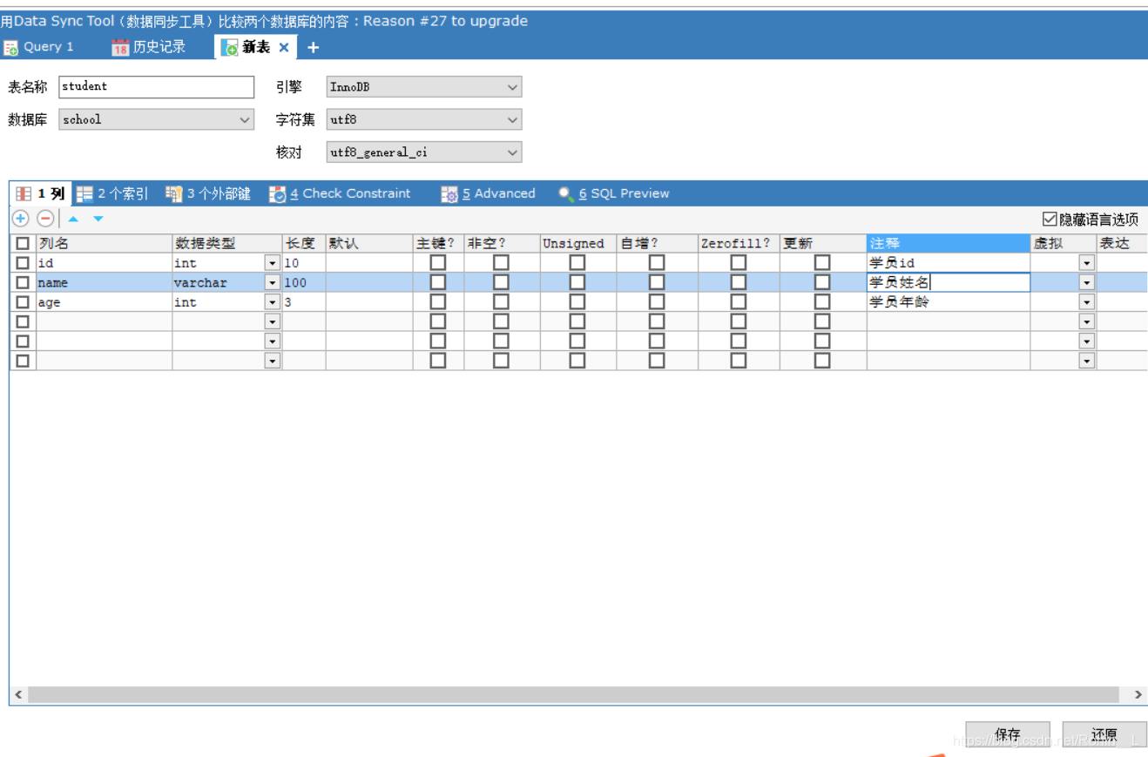Open 虚拟 dropdown for id row

pyautogui.click(x=1086, y=262)
